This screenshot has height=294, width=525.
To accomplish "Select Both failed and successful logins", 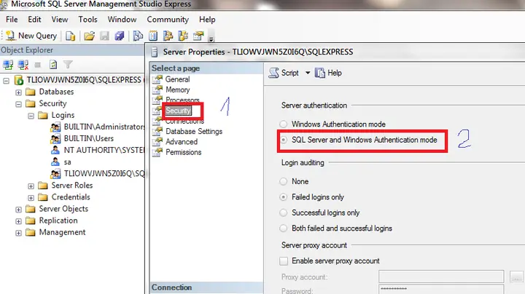I will point(284,229).
